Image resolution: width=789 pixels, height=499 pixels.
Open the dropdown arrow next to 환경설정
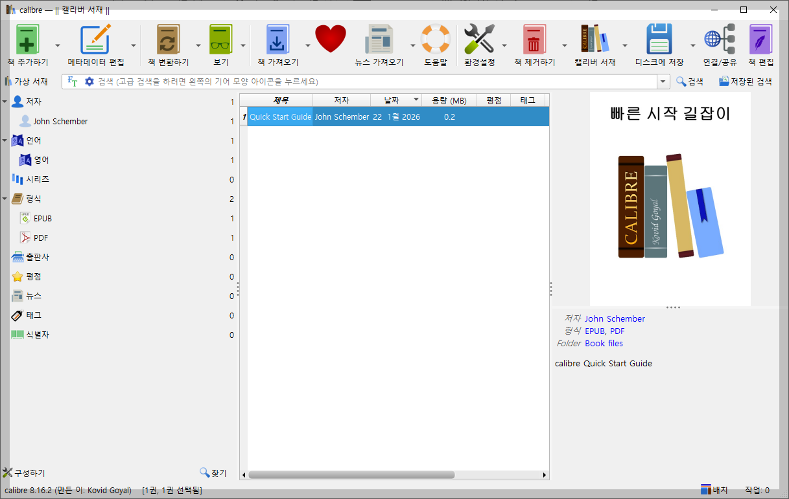coord(504,45)
